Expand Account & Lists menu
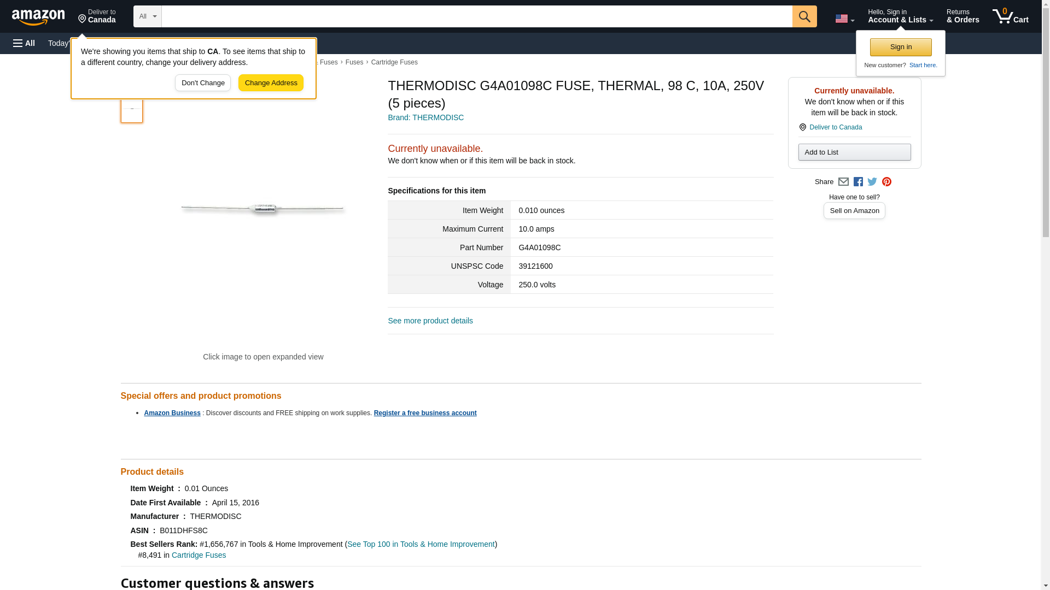The image size is (1050, 590). (900, 16)
